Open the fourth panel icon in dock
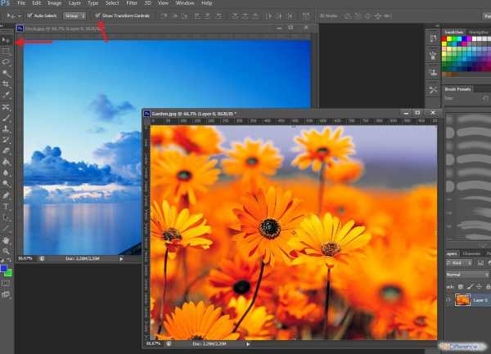The width and height of the screenshot is (491, 354). point(433,90)
